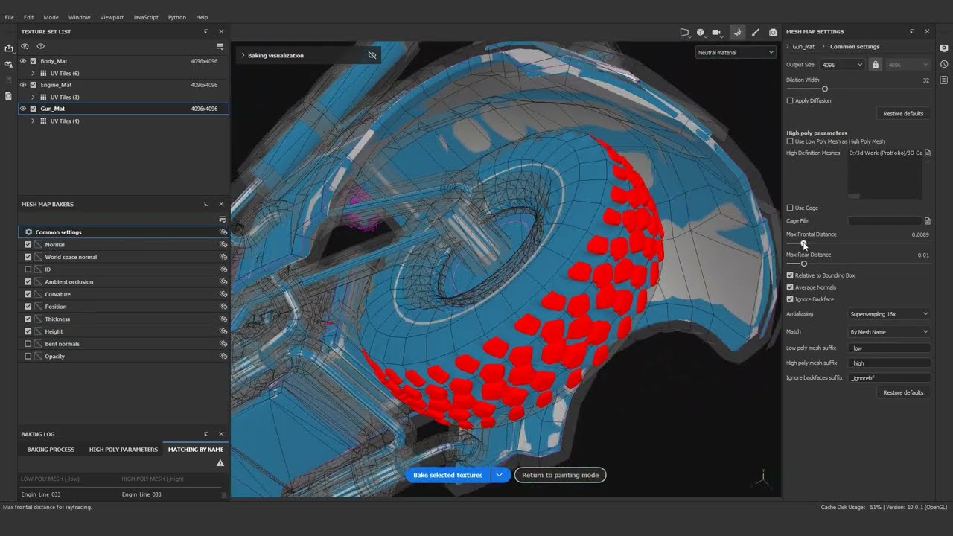Toggle the output size lock icon
The width and height of the screenshot is (953, 536).
(x=876, y=65)
